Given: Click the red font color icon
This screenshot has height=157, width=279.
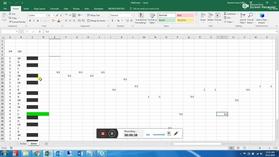Looking at the screenshot, I should (x=59, y=21).
